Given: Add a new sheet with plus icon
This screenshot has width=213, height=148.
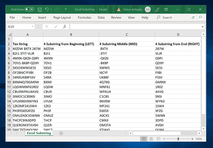Looking at the screenshot, I should click(61, 133).
